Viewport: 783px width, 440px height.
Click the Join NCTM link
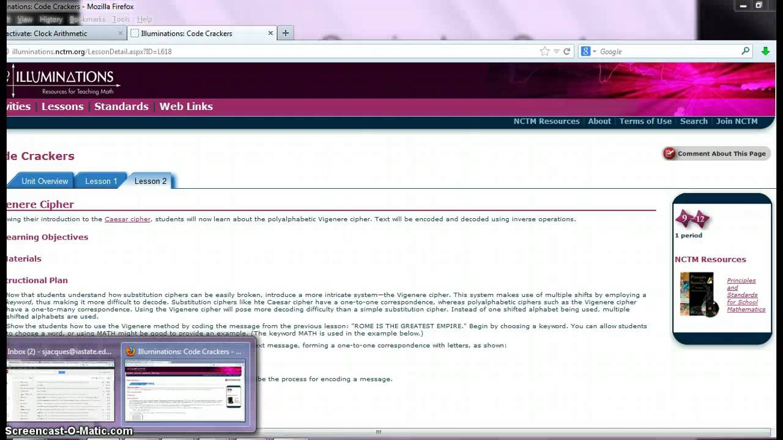737,121
